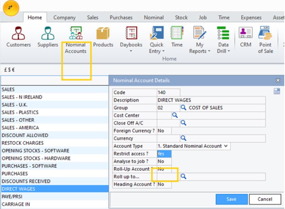Screen dimensions: 285x209
Task: Open the Quick Entry notebook icon
Action: [x=157, y=33]
